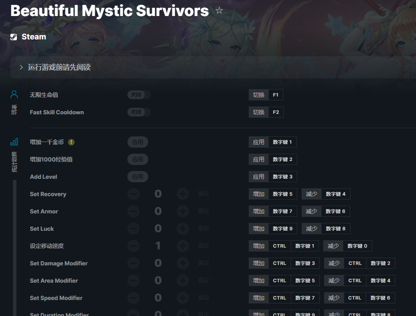Click the Set Armor value field

(158, 211)
